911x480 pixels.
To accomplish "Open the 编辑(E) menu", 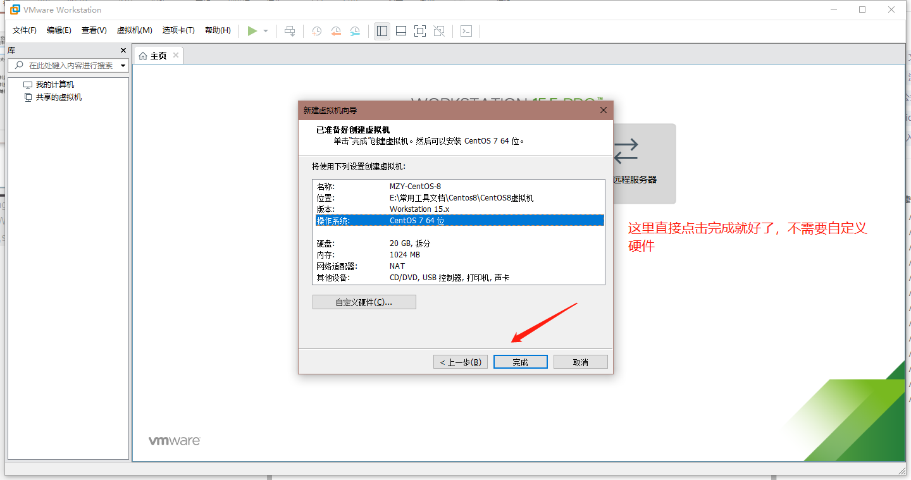I will [x=59, y=30].
